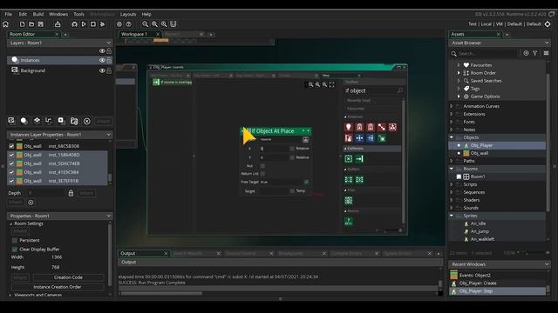Viewport: 558px width, 313px height.
Task: Click the Creation Code button
Action: (68, 277)
